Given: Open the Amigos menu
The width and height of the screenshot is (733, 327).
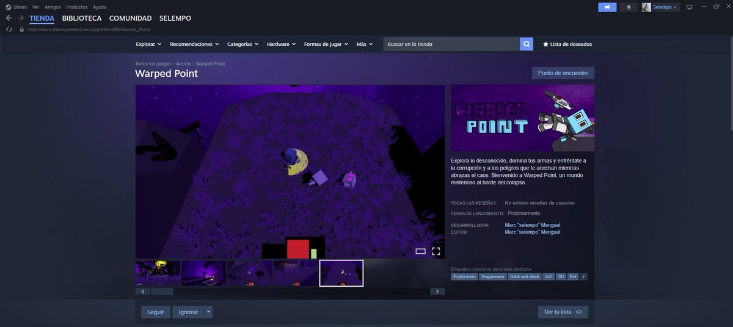Looking at the screenshot, I should 53,7.
